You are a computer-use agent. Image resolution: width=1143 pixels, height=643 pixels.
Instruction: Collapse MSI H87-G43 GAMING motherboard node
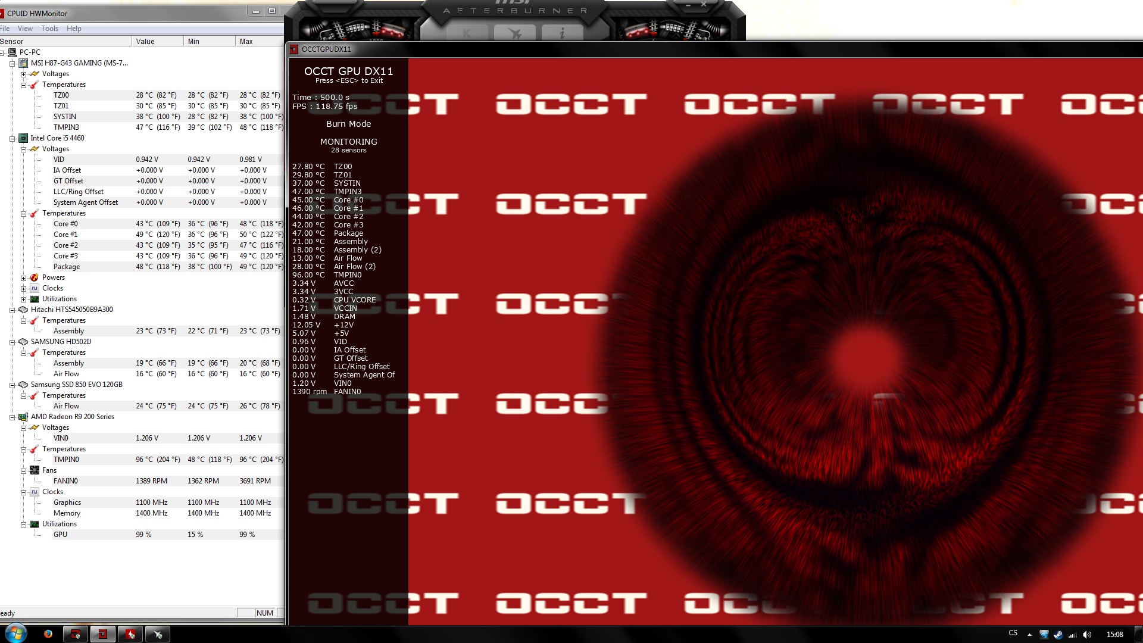[12, 63]
